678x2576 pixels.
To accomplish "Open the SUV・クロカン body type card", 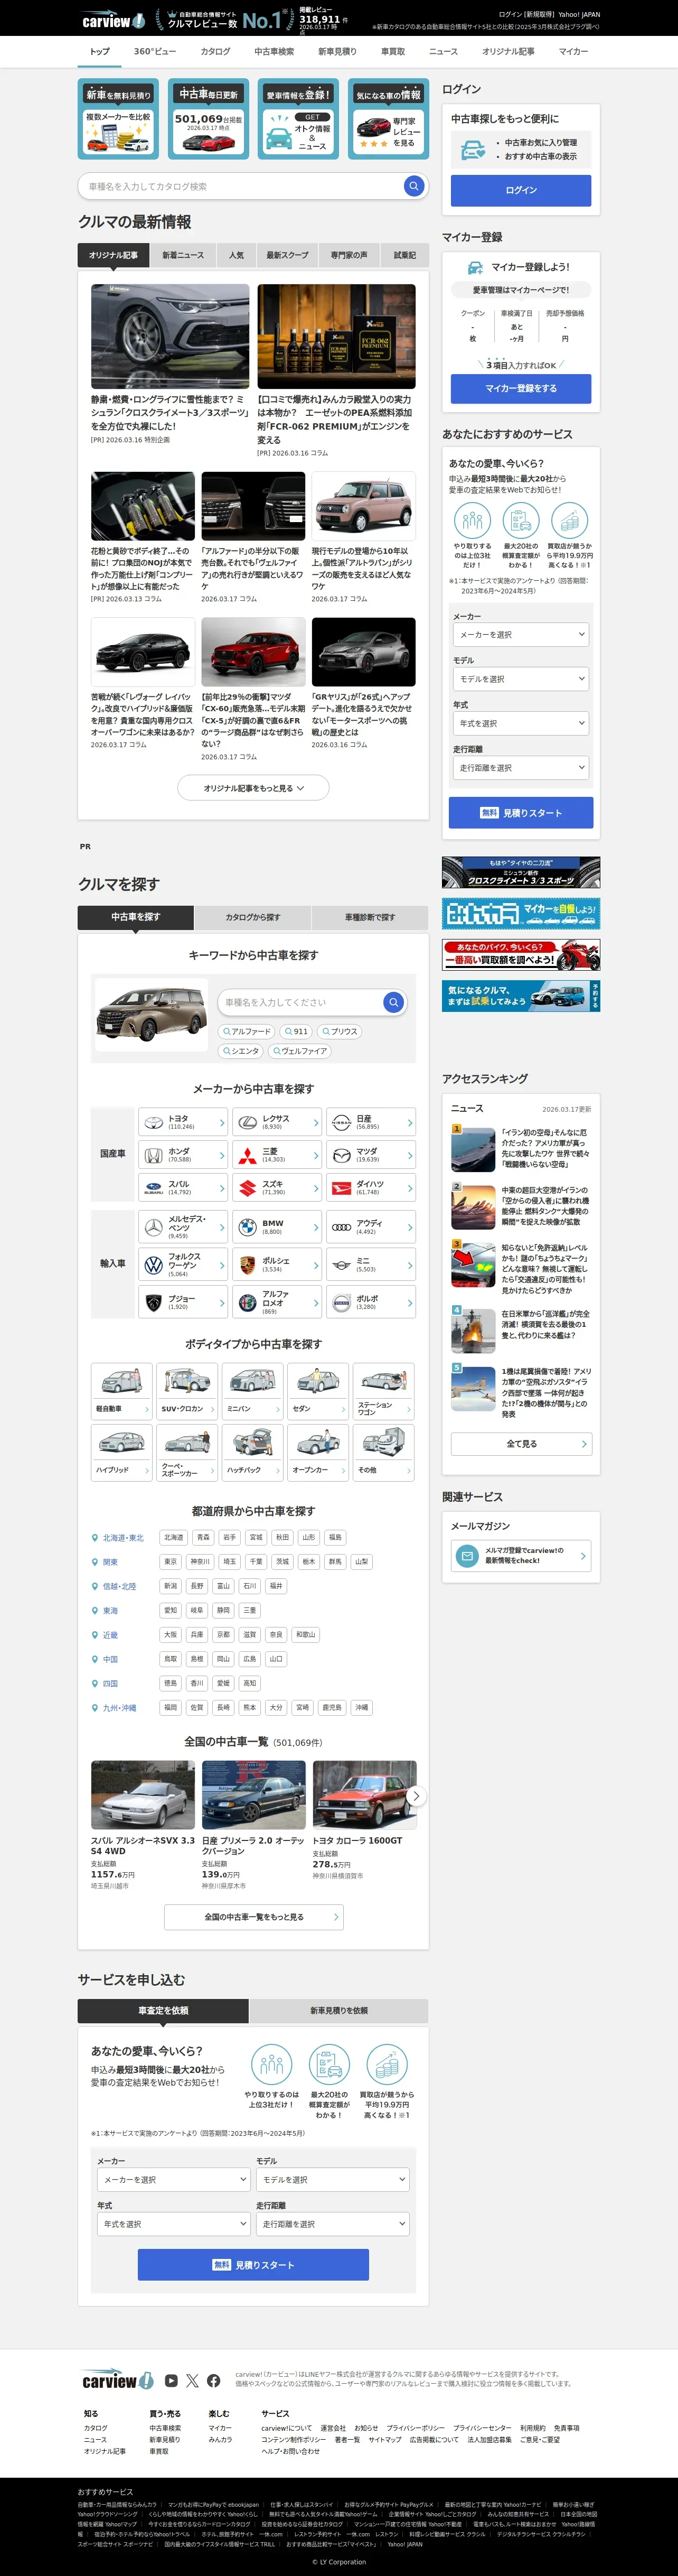I will pyautogui.click(x=187, y=1391).
